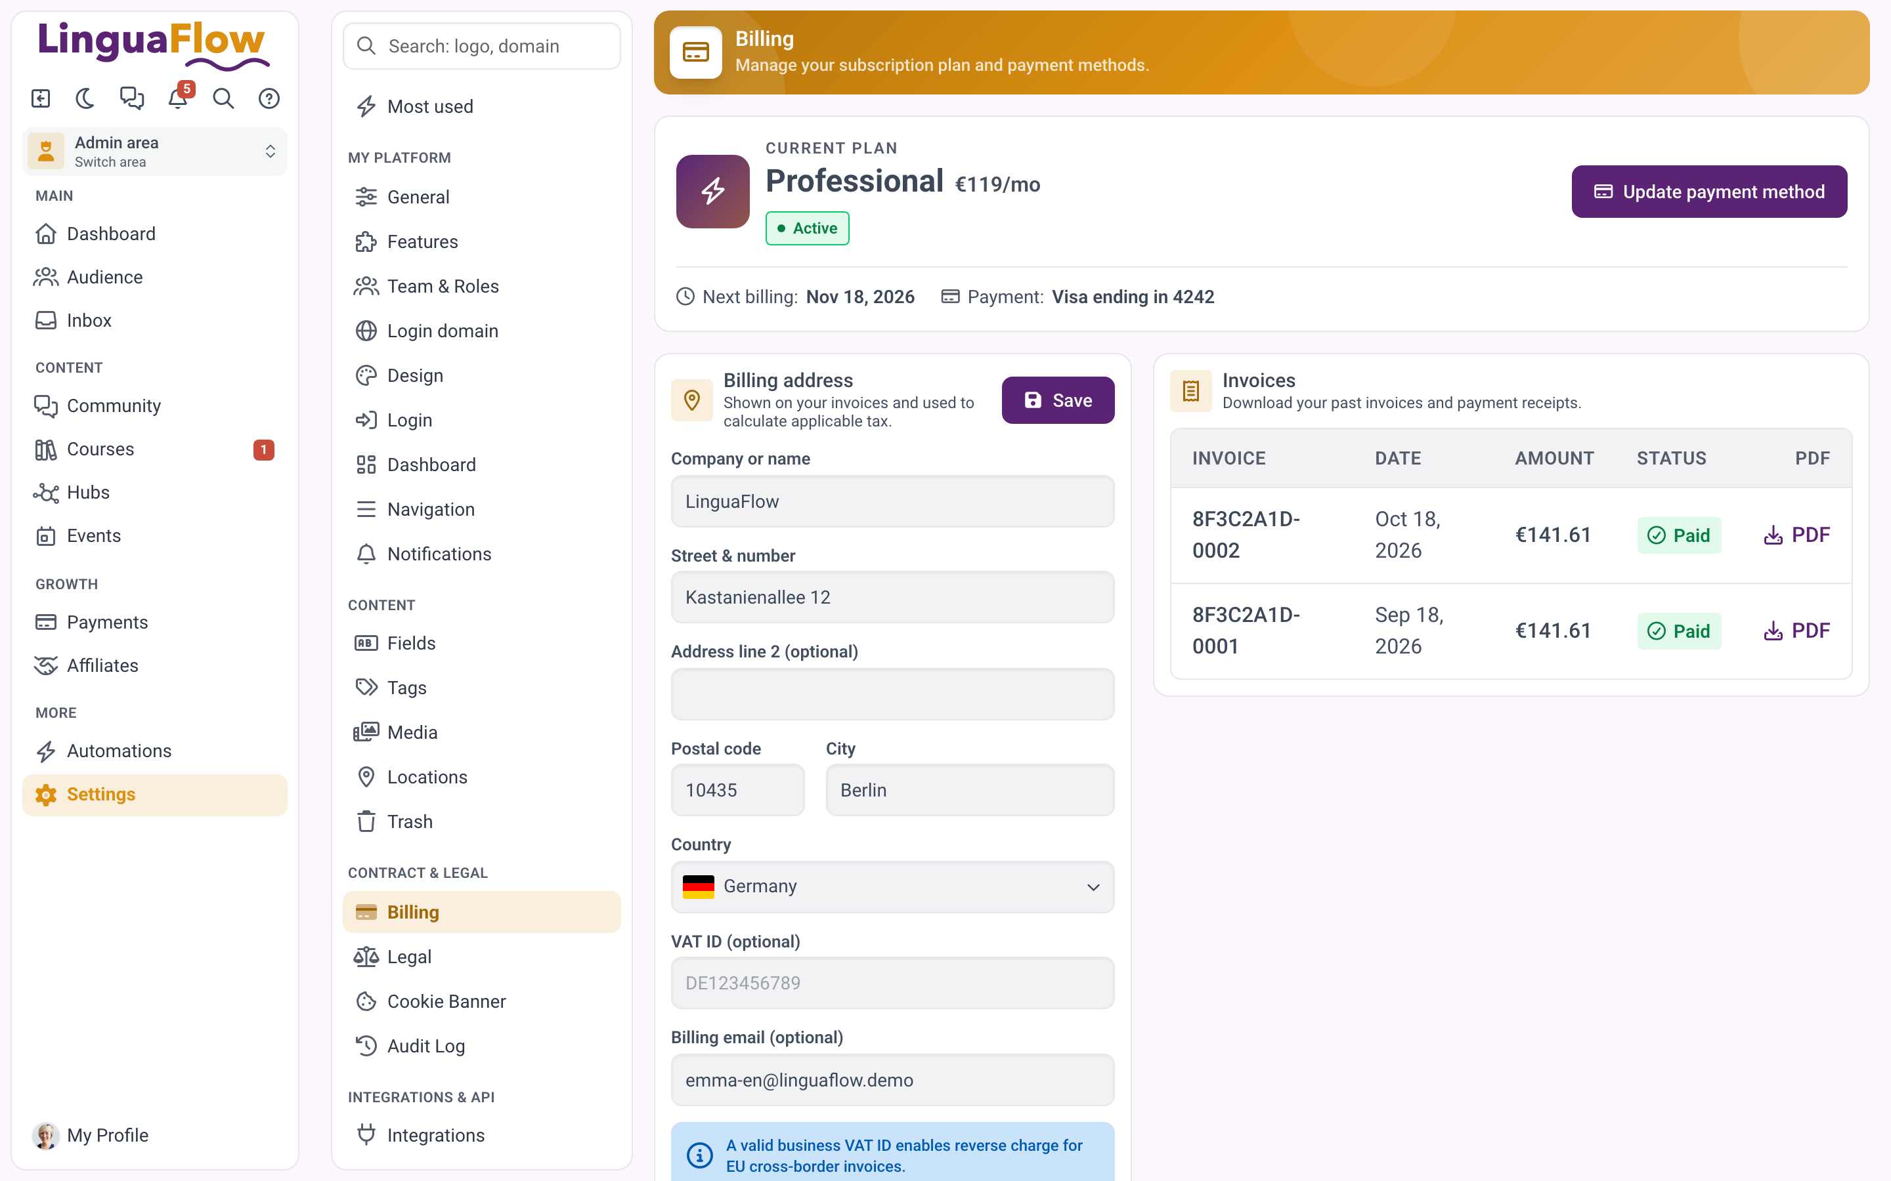Click the Postal code field
Screen dimensions: 1891x1181
737,790
